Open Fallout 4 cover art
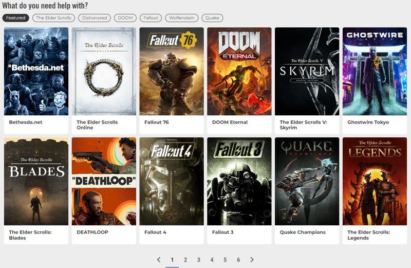 point(172,181)
